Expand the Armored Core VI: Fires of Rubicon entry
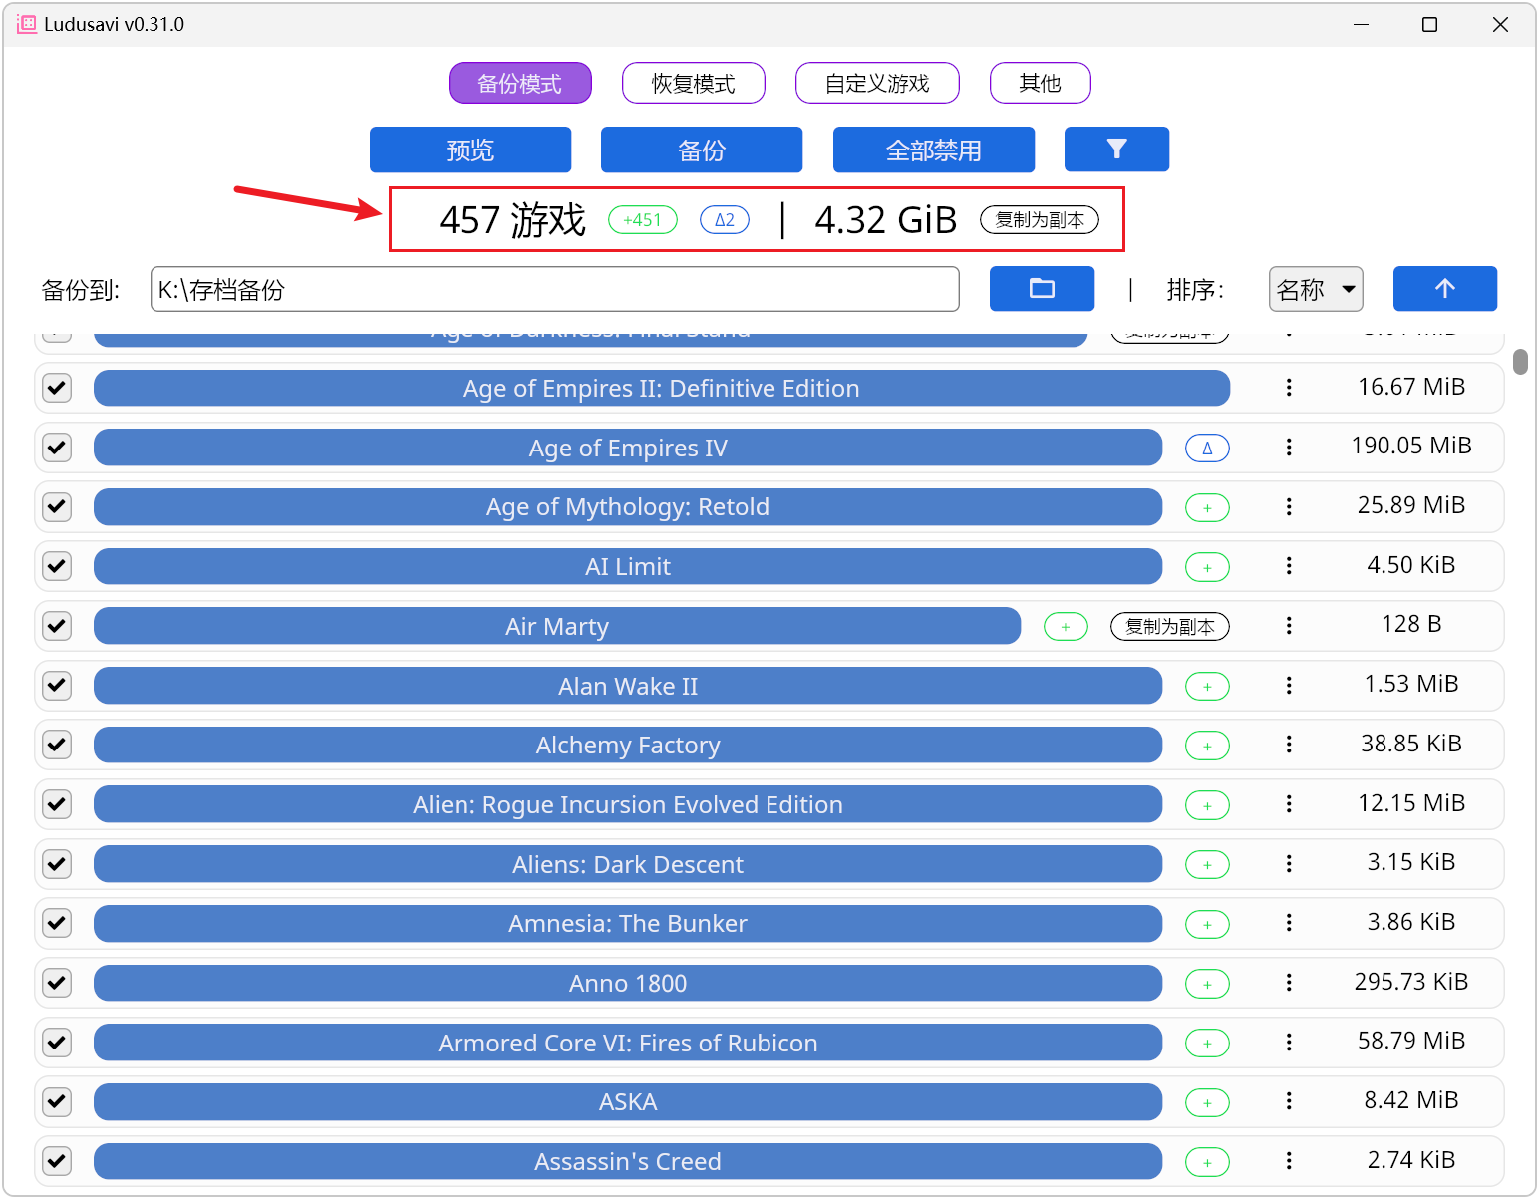The image size is (1538, 1199). (628, 1043)
